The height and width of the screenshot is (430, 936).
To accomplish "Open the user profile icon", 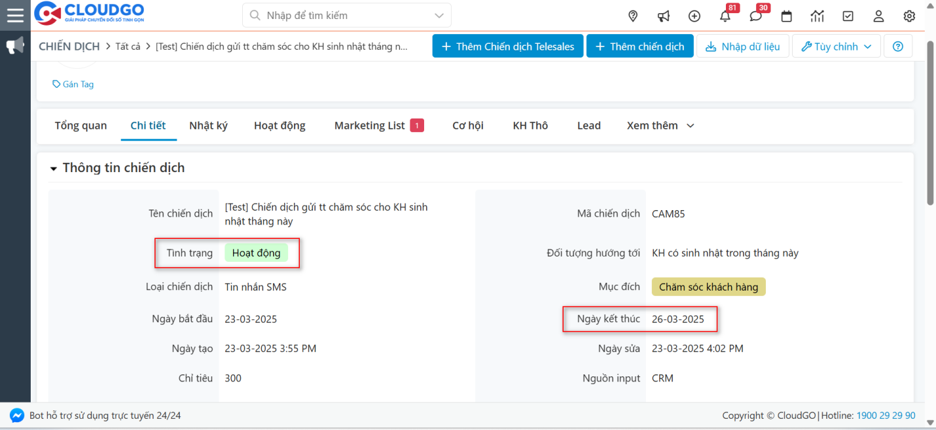I will [879, 16].
